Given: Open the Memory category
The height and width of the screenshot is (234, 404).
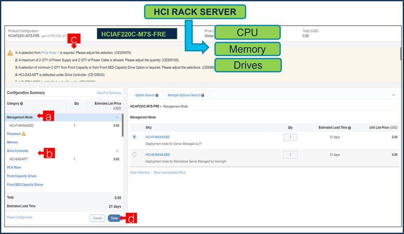Looking at the screenshot, I should [12, 142].
